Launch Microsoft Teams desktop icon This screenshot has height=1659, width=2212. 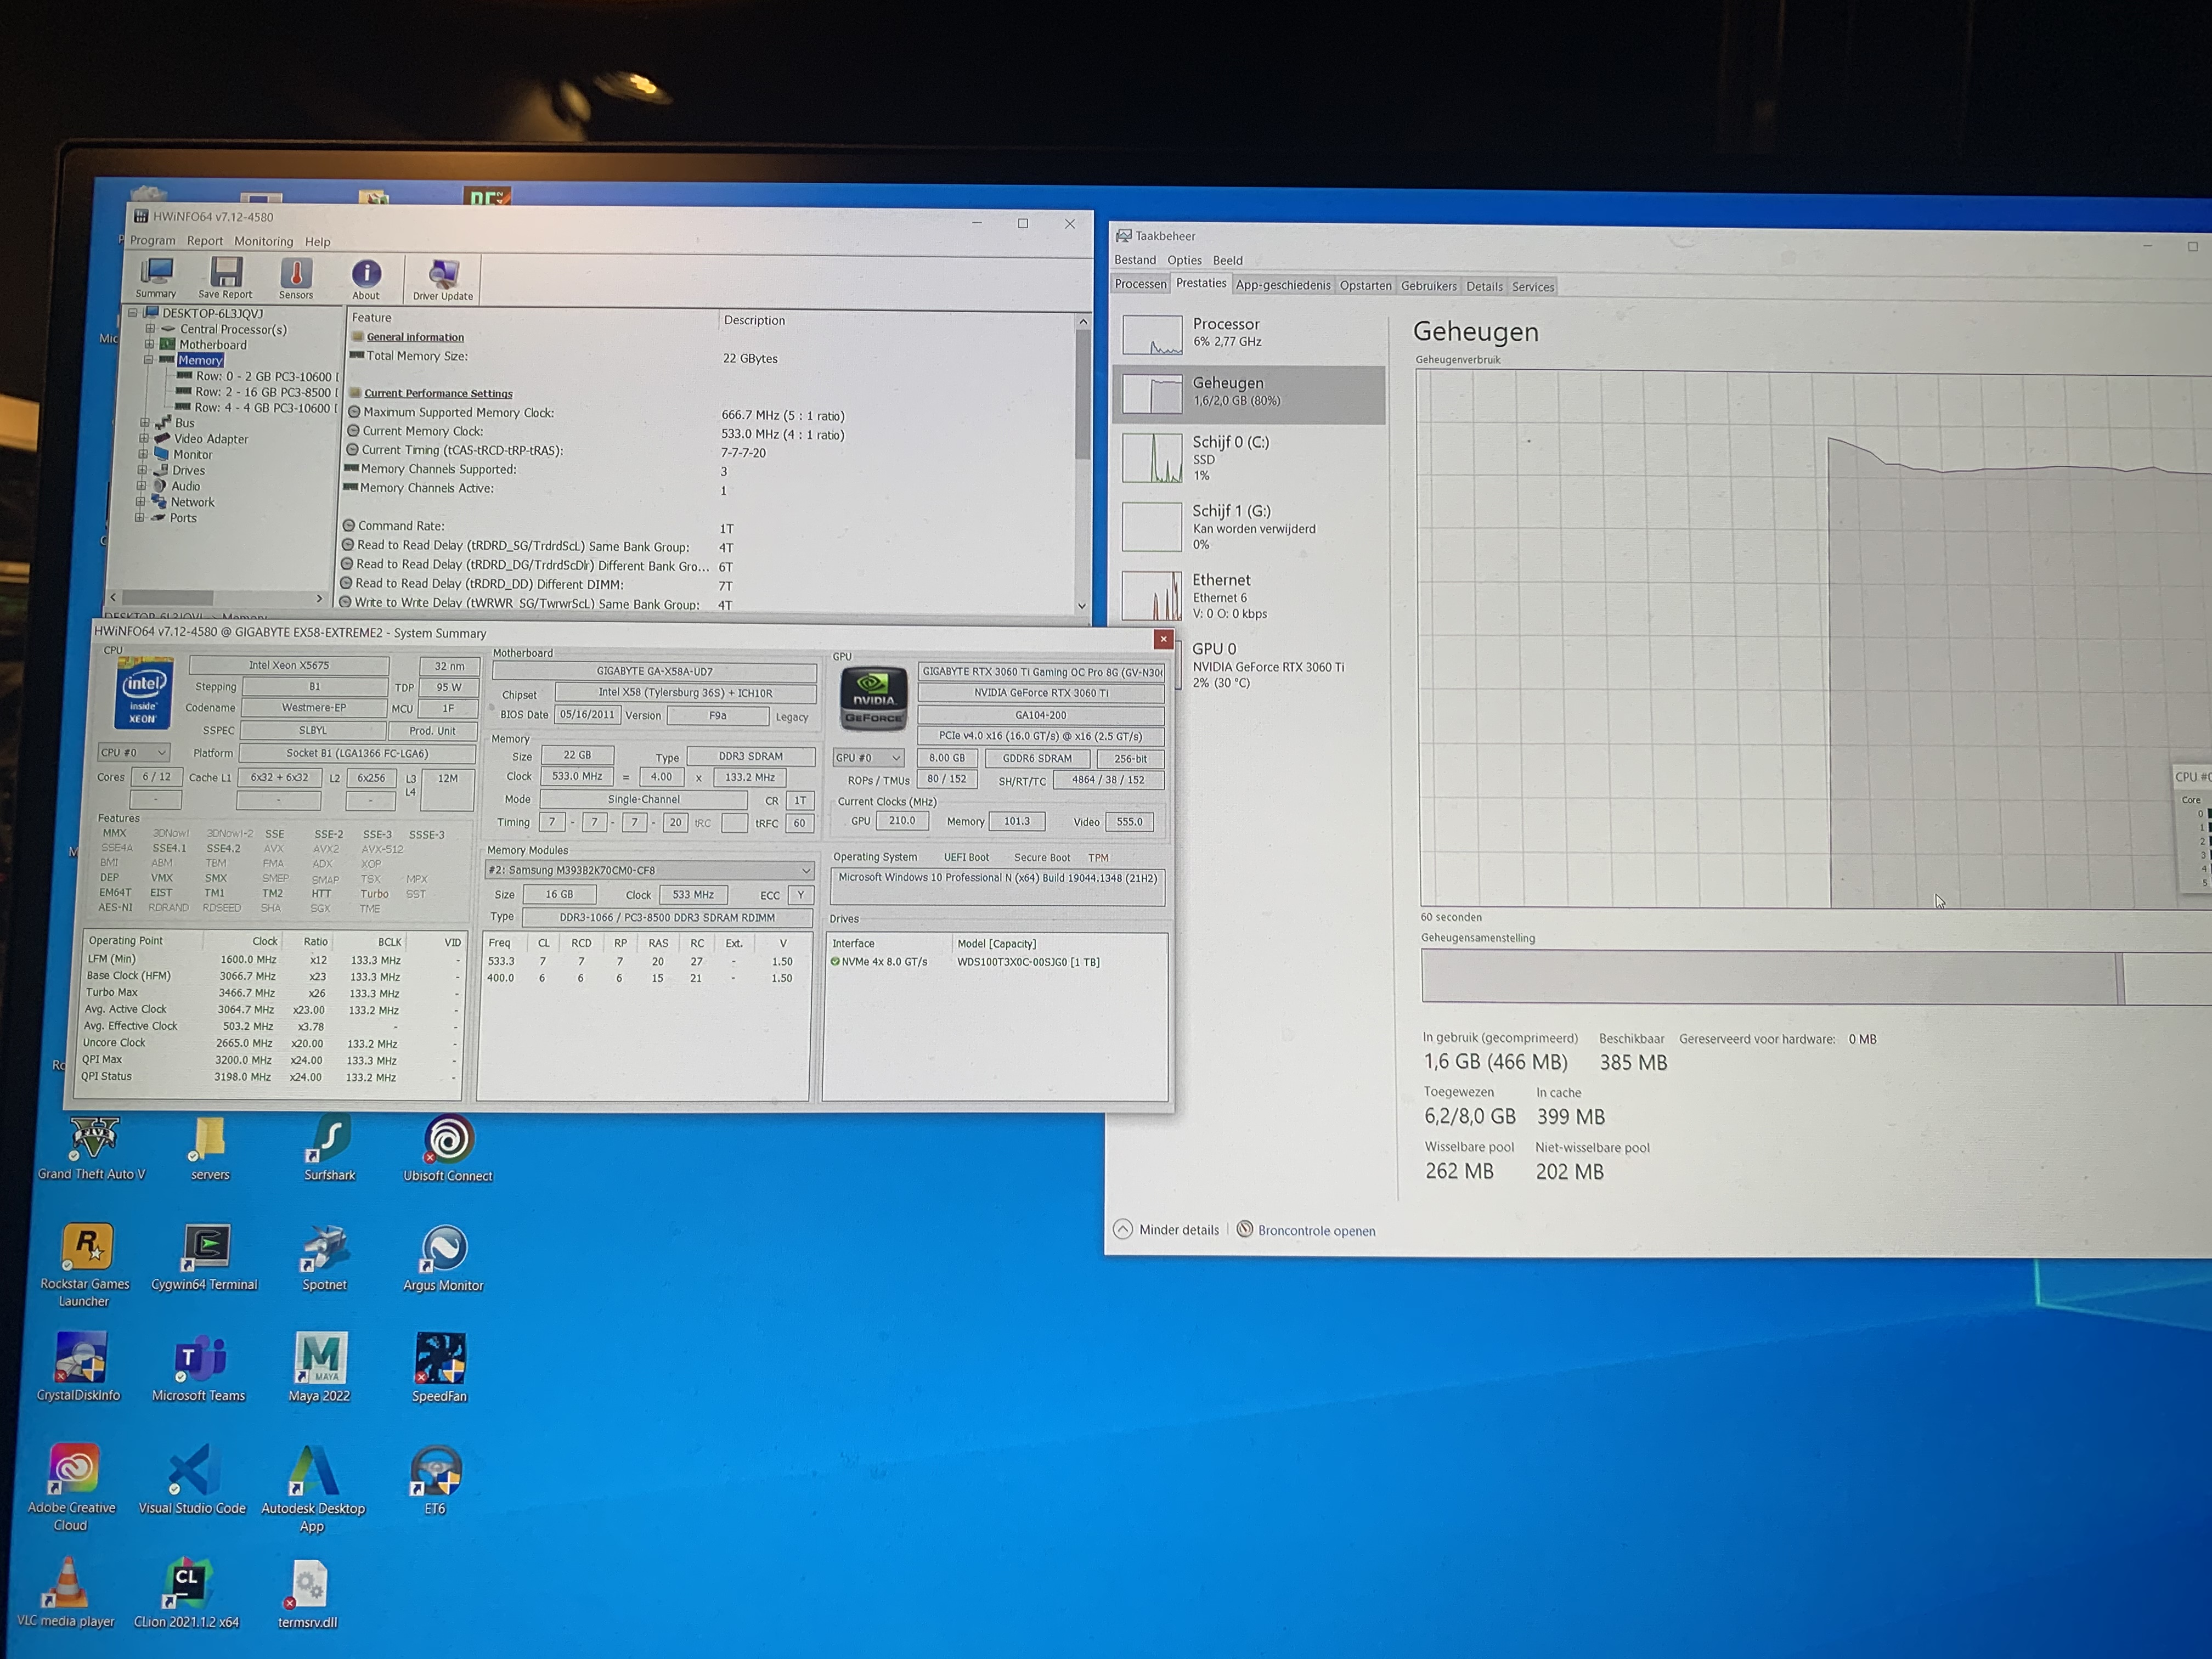(x=199, y=1369)
